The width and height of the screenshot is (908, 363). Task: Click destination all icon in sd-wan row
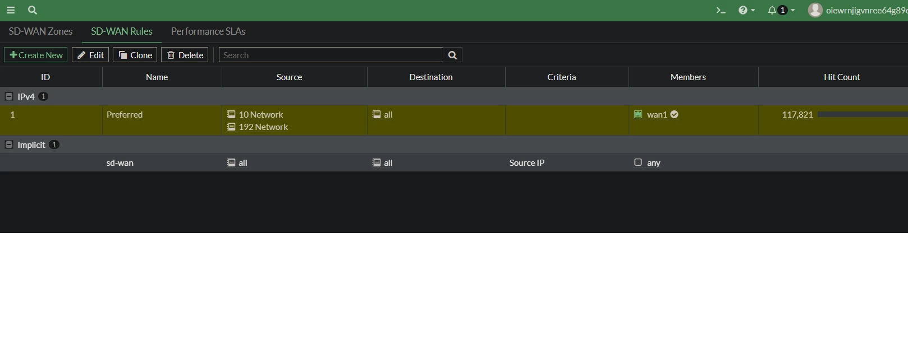tap(377, 162)
